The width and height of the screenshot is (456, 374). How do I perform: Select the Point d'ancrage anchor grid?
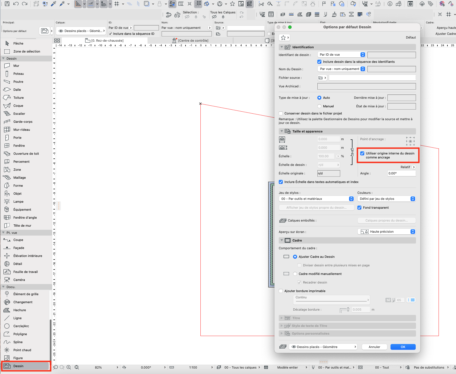410,141
